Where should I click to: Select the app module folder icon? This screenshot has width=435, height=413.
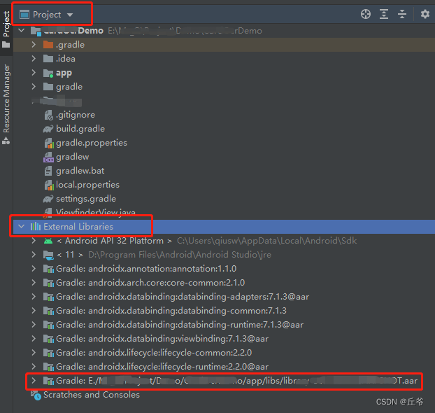click(x=48, y=73)
